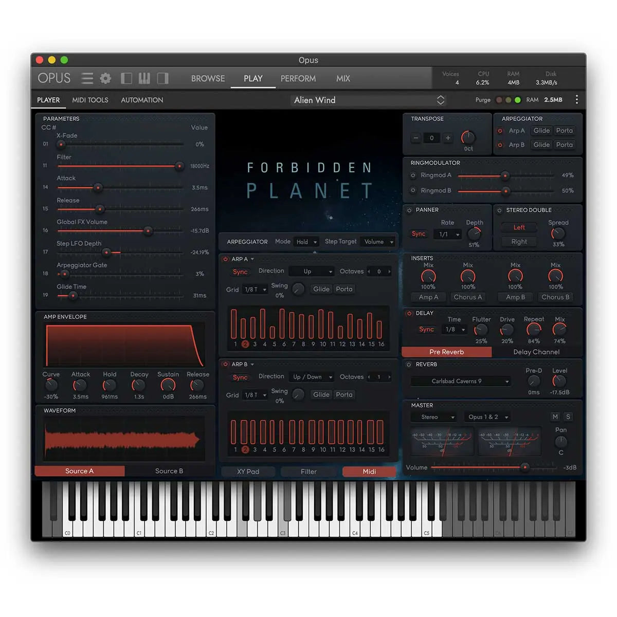Screen dimensions: 617x617
Task: Open the ARP A Direction dropdown
Action: pos(312,271)
